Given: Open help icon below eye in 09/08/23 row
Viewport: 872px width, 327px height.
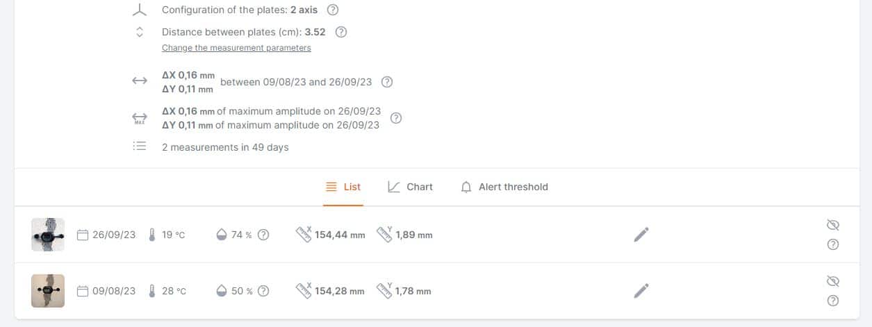Looking at the screenshot, I should tap(834, 301).
